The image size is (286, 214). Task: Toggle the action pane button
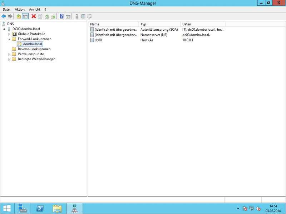pyautogui.click(x=68, y=16)
